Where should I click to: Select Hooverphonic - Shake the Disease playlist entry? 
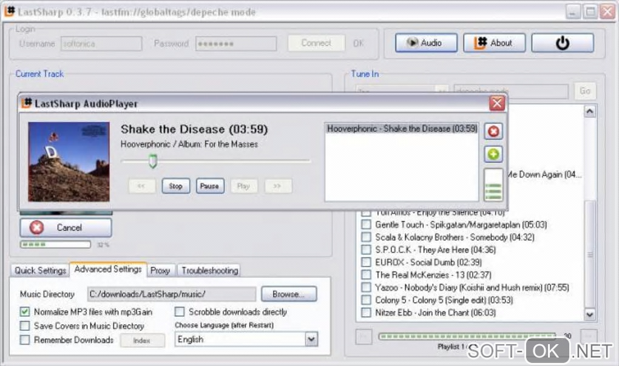click(402, 129)
